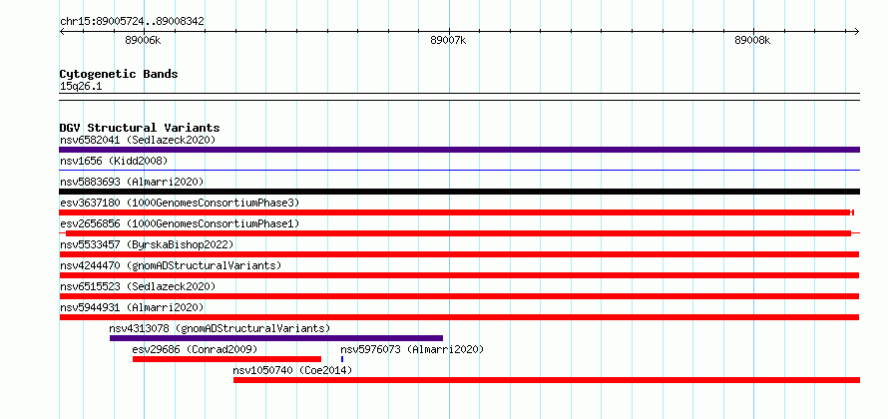Open esv2656856 (1000GenomesConsortiumPhase1) label
This screenshot has width=888, height=419.
coord(180,223)
